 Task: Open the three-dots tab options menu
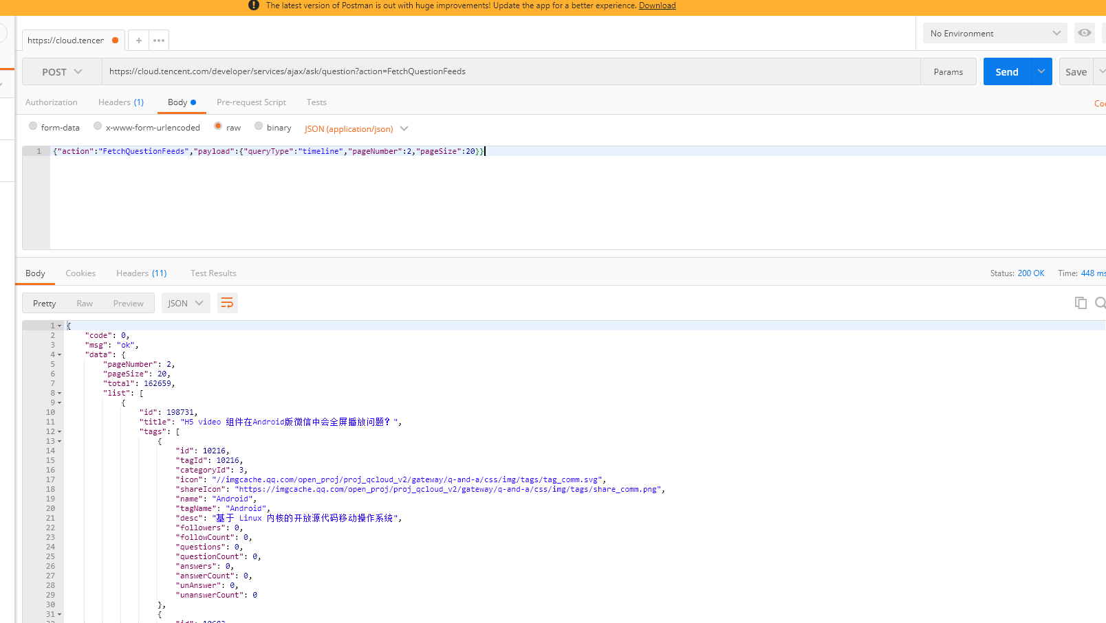[x=159, y=41]
